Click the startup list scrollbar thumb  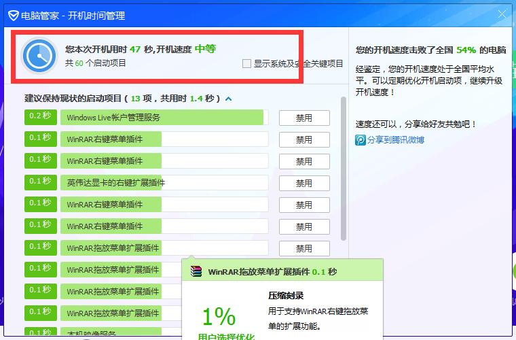click(x=344, y=169)
